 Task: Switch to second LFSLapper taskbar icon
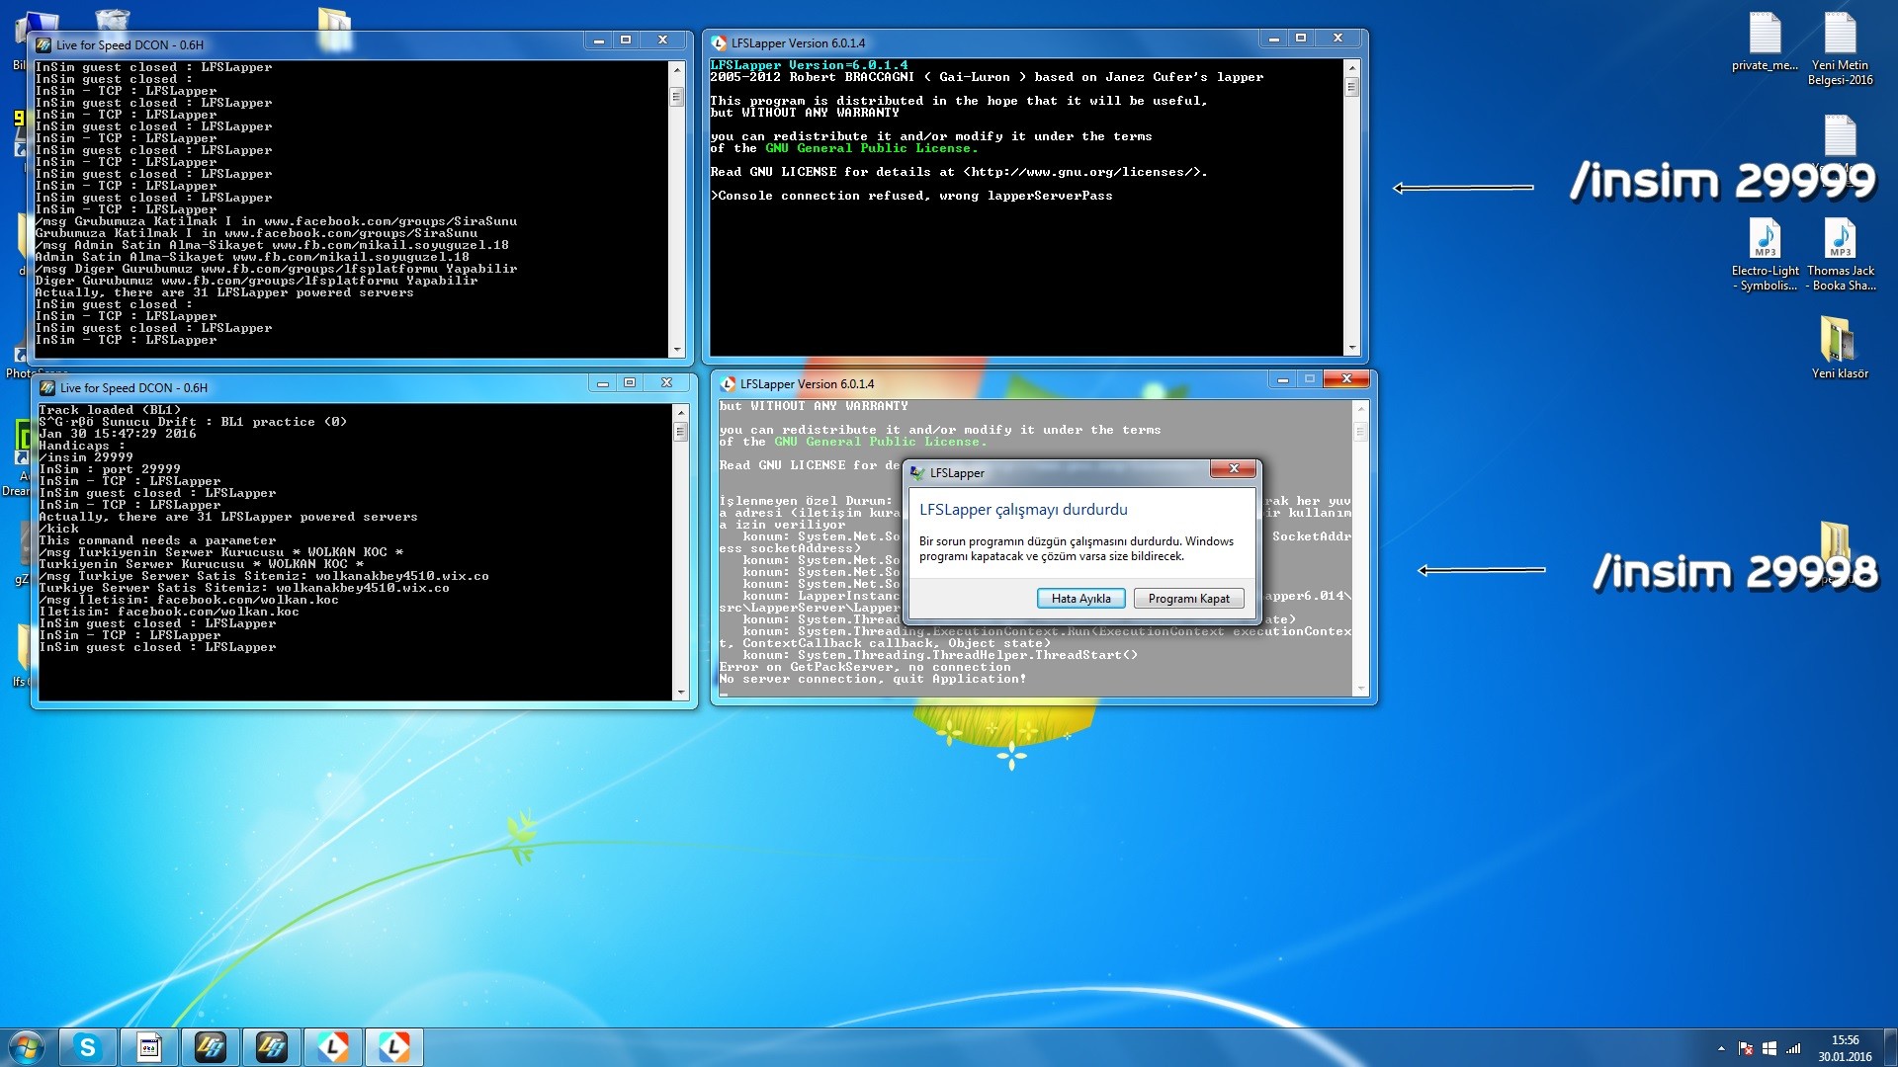point(394,1047)
